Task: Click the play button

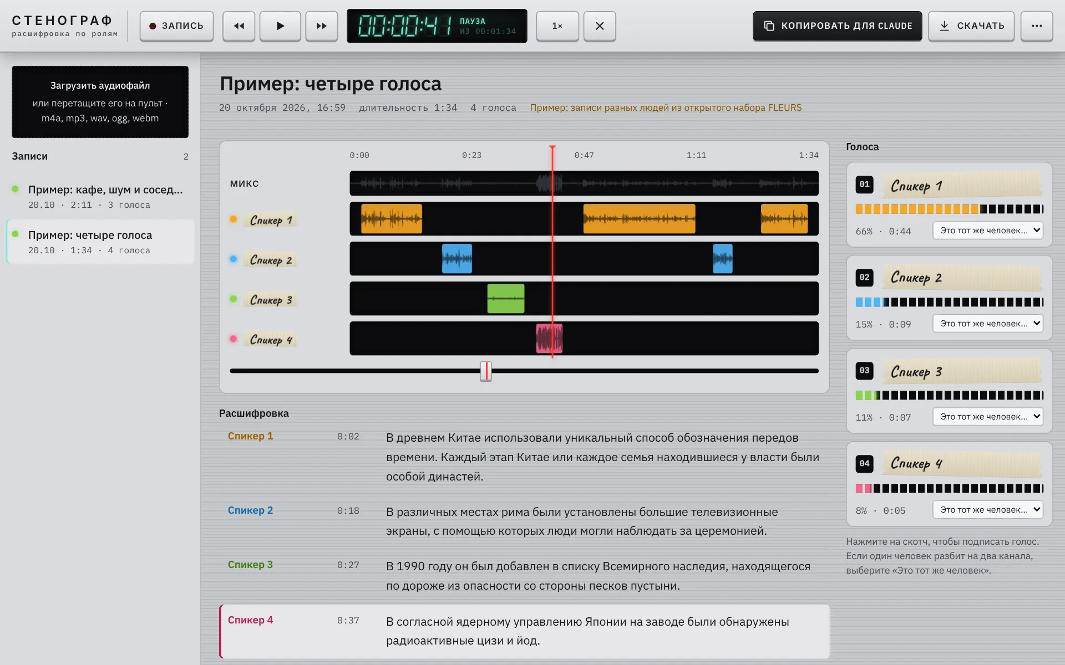Action: click(x=280, y=26)
